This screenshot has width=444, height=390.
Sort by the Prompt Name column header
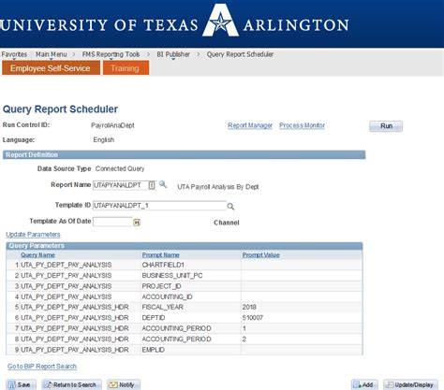(x=160, y=255)
